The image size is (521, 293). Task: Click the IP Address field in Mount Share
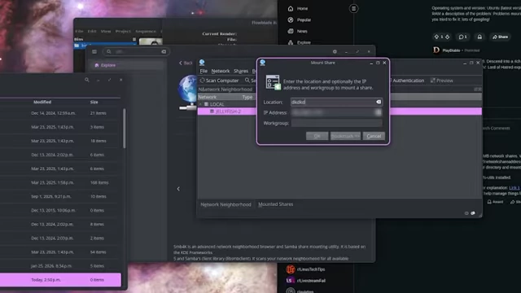336,112
